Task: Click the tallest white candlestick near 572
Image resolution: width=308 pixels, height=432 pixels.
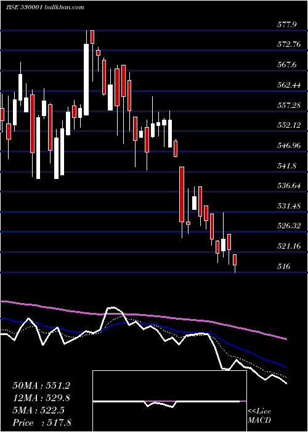Action: point(86,80)
